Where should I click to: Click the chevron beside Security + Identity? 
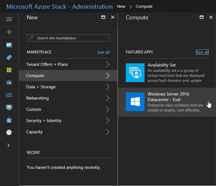pyautogui.click(x=108, y=120)
